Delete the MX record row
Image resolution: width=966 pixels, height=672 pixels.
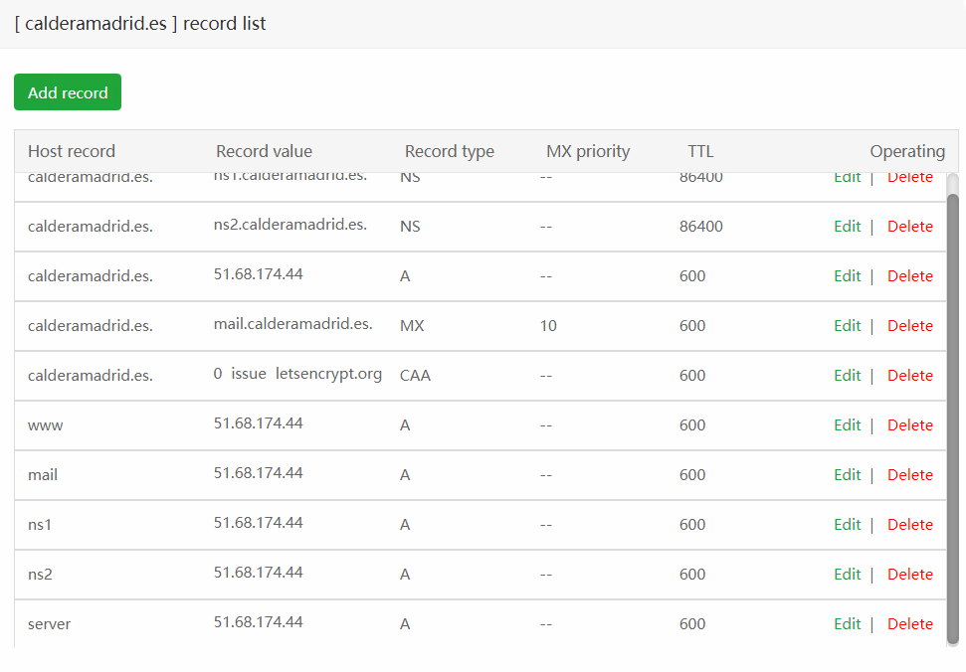tap(909, 326)
